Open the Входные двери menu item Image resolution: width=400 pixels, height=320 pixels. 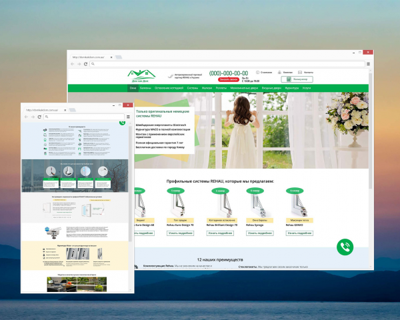271,88
